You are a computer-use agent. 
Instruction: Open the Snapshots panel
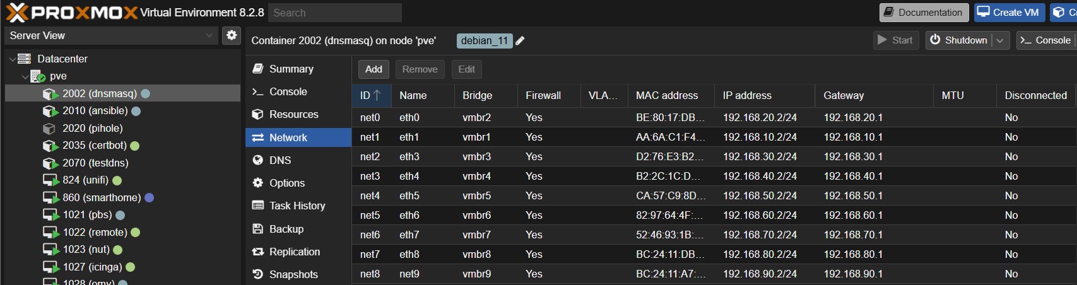293,274
